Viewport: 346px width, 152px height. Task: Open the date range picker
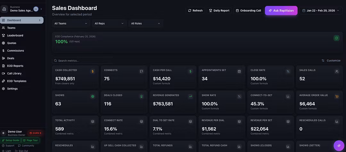pos(320,11)
